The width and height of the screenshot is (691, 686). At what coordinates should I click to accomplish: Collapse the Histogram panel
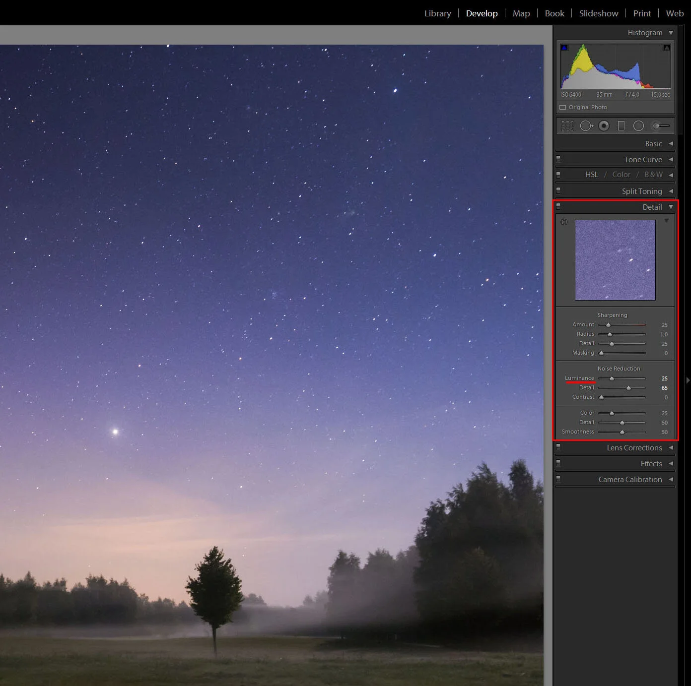click(671, 32)
